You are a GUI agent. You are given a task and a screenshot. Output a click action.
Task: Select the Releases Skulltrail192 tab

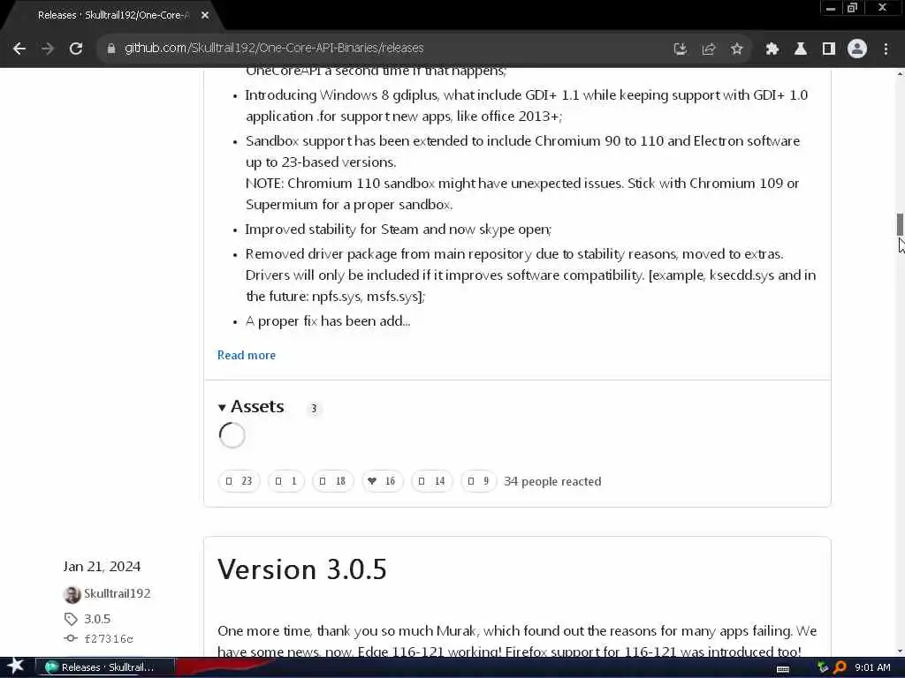point(113,15)
